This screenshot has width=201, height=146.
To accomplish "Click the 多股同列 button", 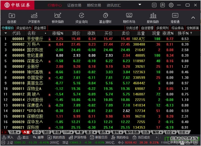I will pos(163,28).
